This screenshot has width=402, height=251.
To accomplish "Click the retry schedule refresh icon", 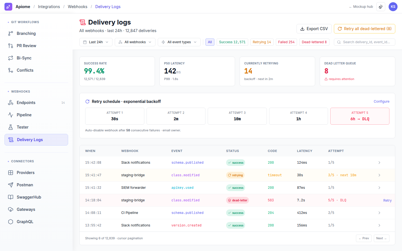I will pos(87,102).
